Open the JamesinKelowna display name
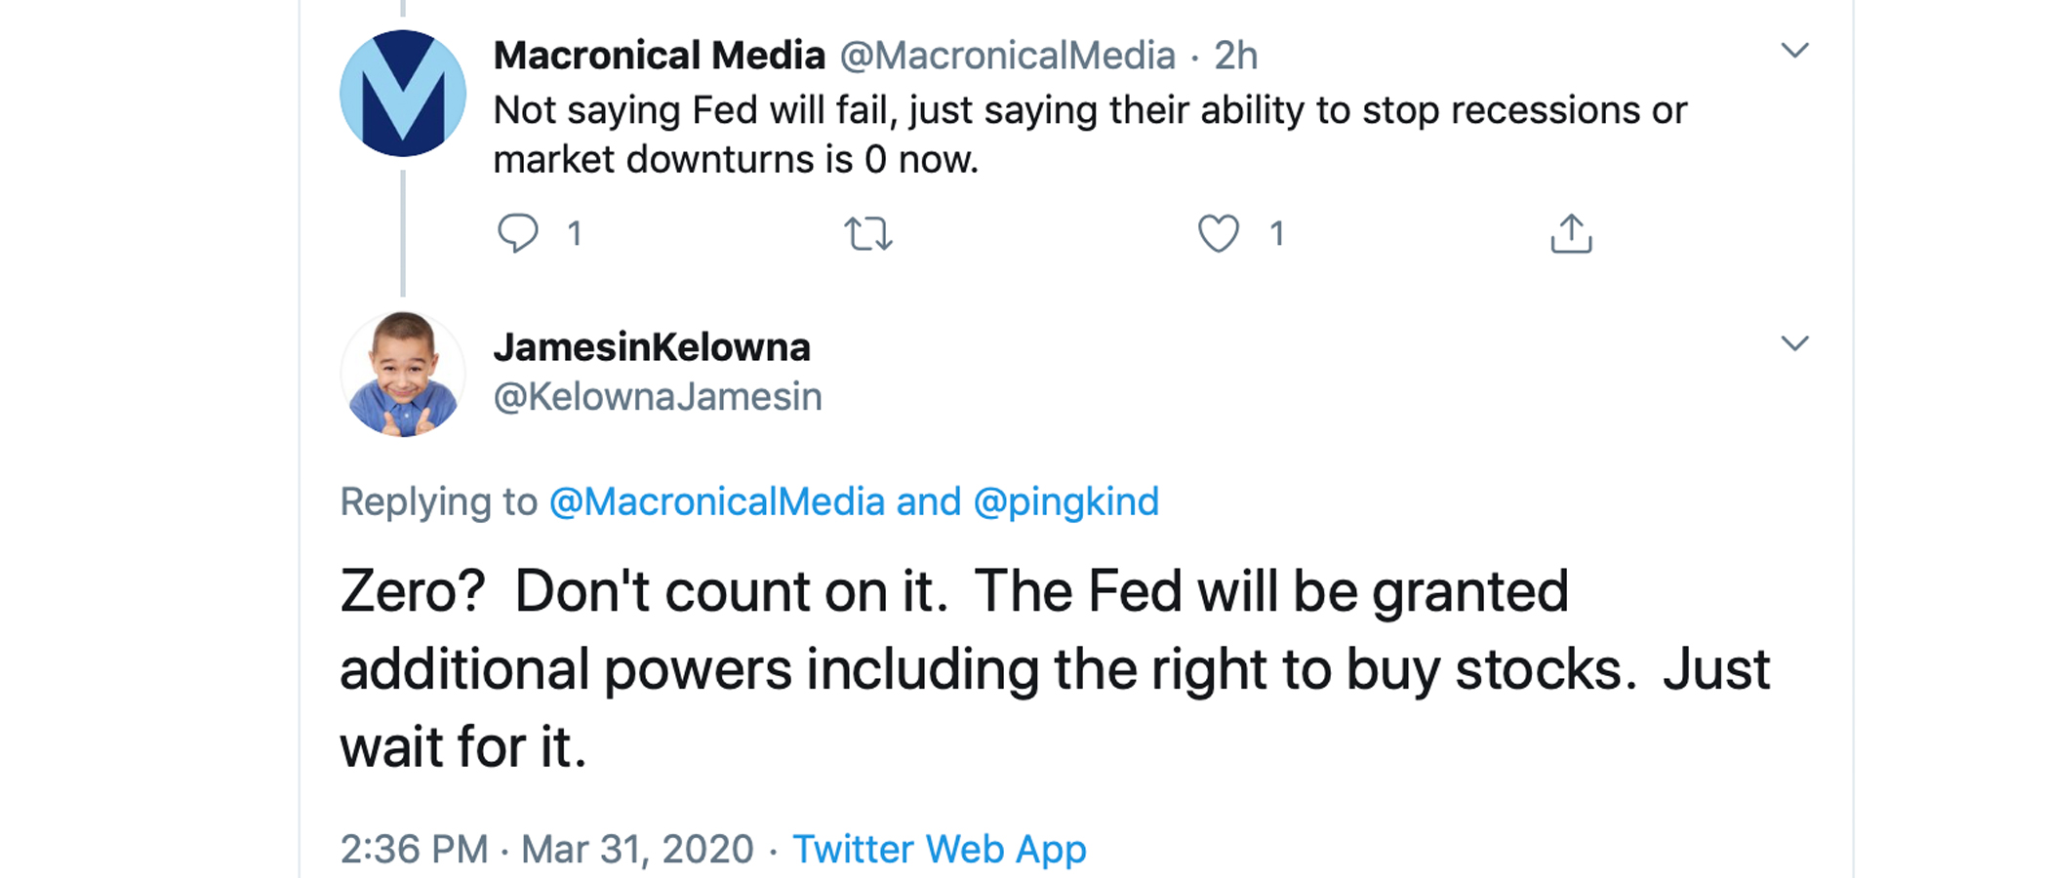This screenshot has width=2049, height=878. click(652, 347)
